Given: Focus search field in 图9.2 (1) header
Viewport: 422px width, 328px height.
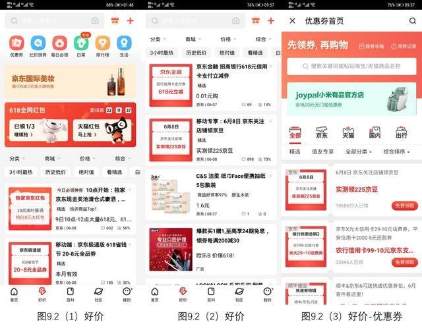Looking at the screenshot, I should [x=54, y=20].
